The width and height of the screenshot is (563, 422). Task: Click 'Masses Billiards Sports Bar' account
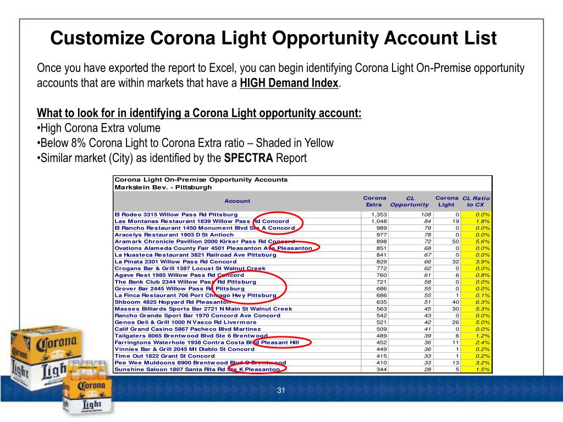pos(203,309)
